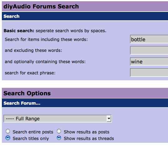Click the 'Show results as threads' label text
Screen dimensions: 168x150
pyautogui.click(x=89, y=138)
